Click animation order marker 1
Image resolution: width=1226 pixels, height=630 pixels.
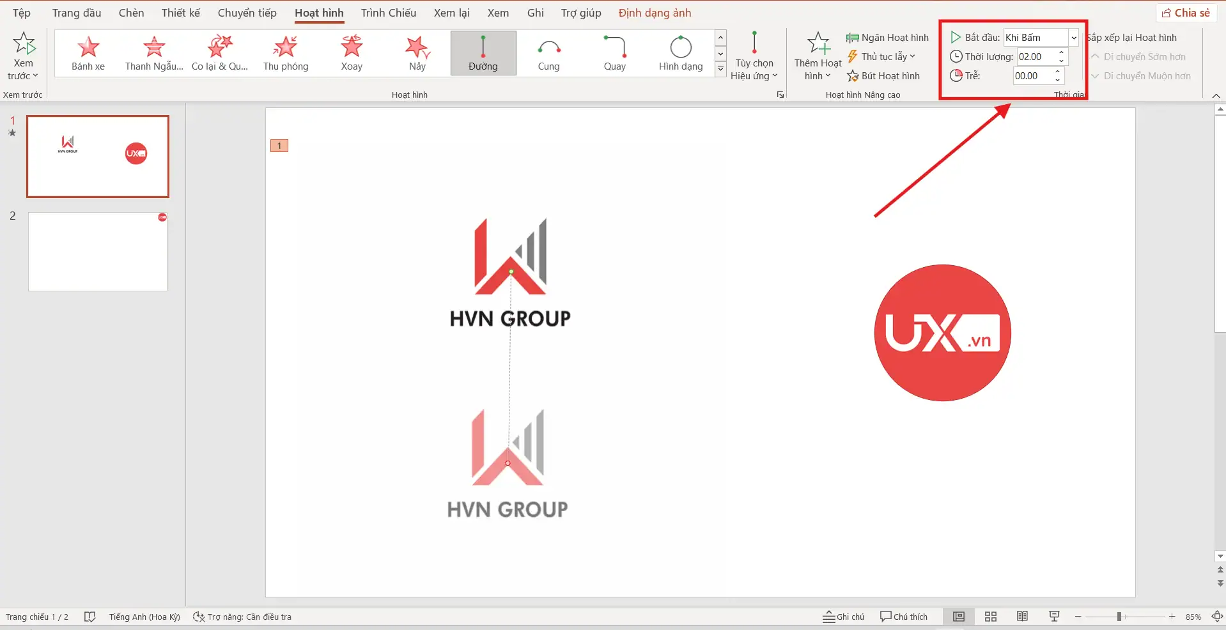279,146
